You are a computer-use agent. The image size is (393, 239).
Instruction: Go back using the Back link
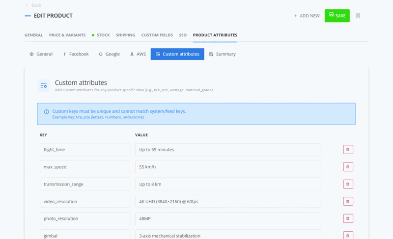coord(33,5)
